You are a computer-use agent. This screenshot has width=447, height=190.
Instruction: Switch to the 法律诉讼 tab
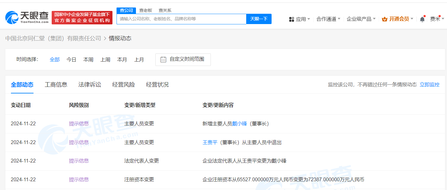90,85
